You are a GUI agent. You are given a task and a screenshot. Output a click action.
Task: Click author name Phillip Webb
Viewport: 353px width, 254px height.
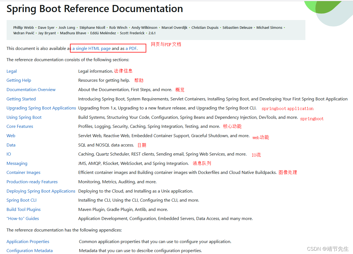[23, 28]
